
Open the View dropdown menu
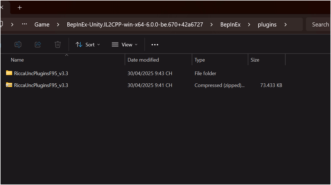tap(125, 45)
